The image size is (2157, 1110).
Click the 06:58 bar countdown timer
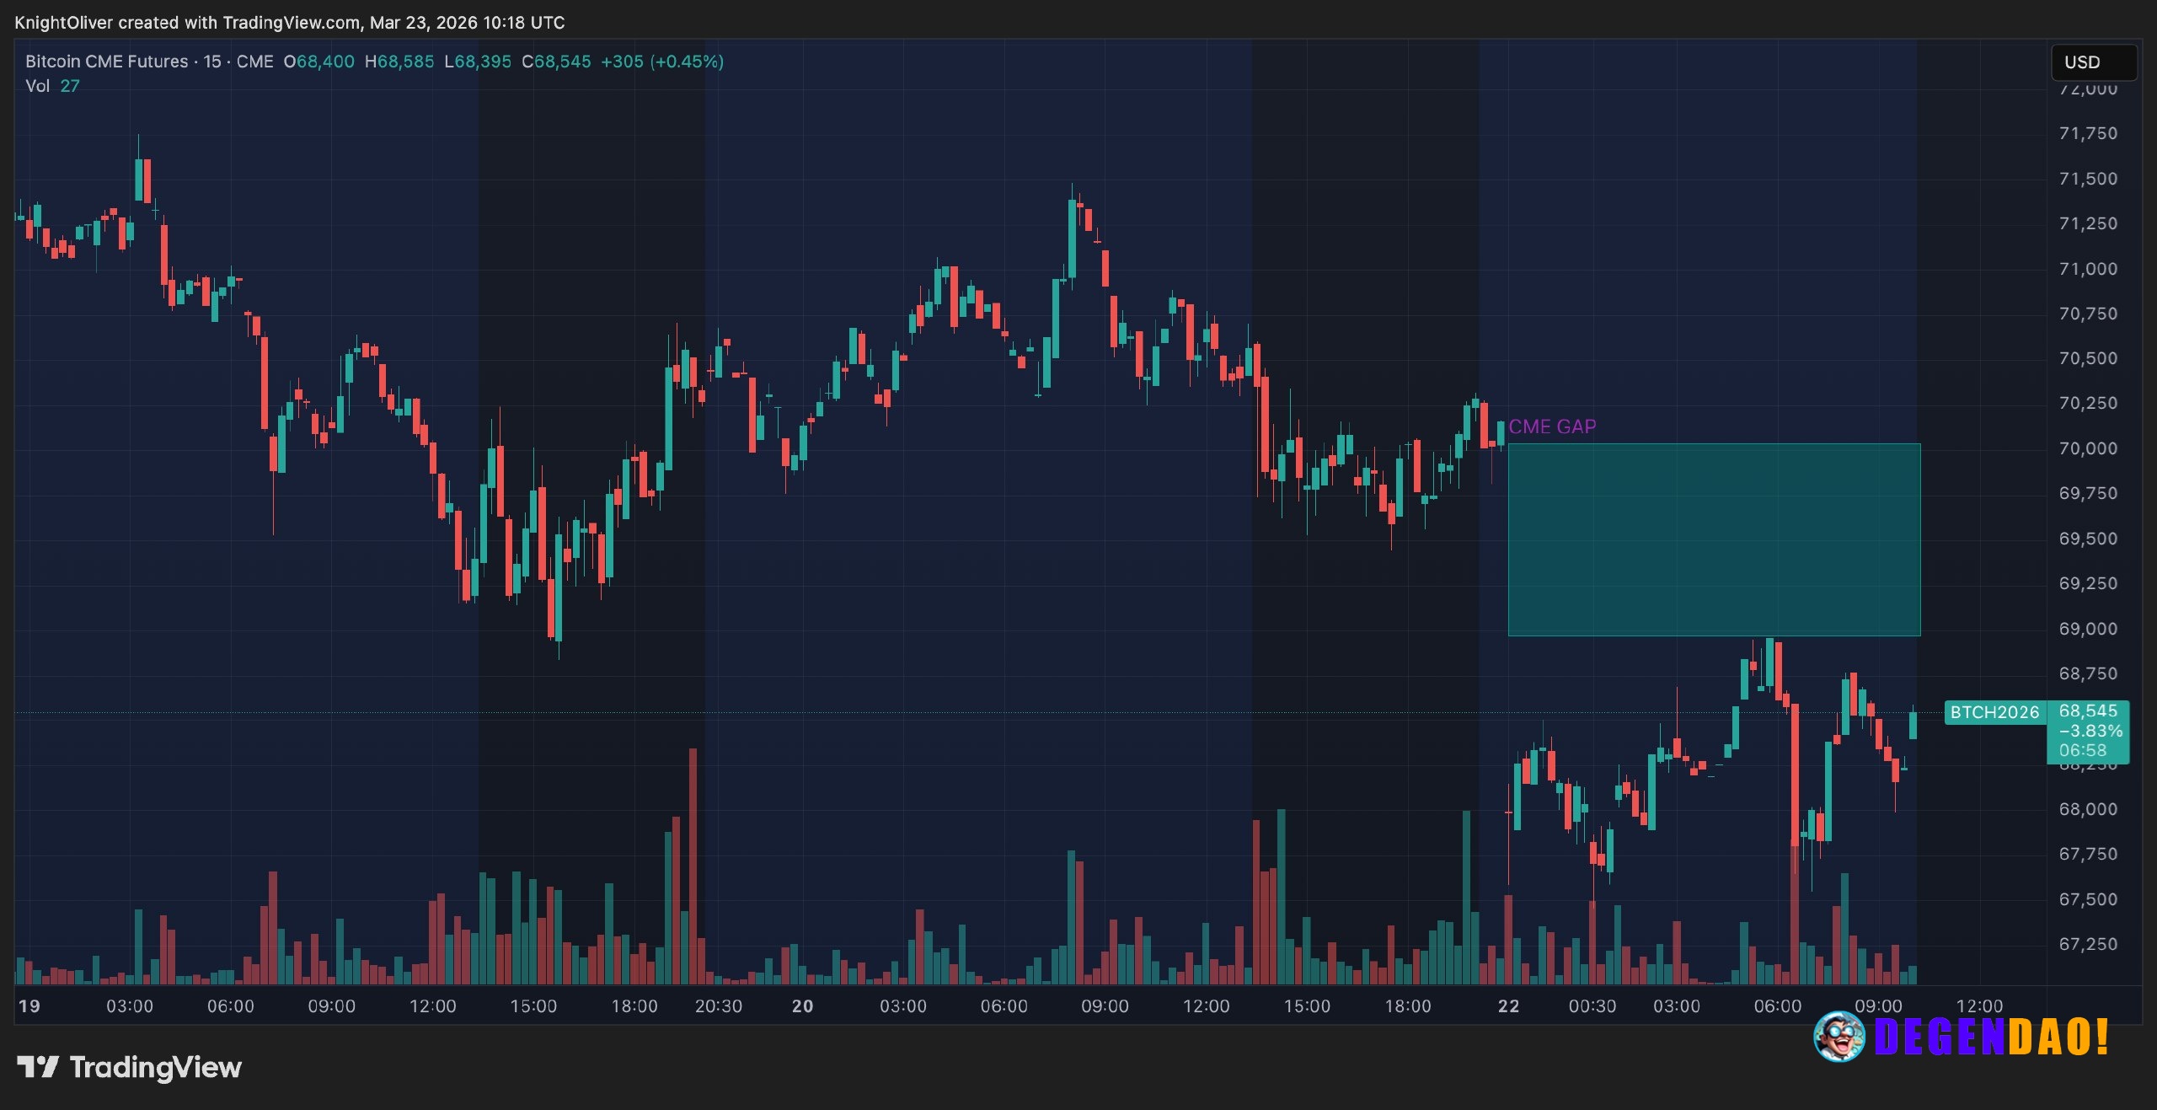(x=2081, y=749)
